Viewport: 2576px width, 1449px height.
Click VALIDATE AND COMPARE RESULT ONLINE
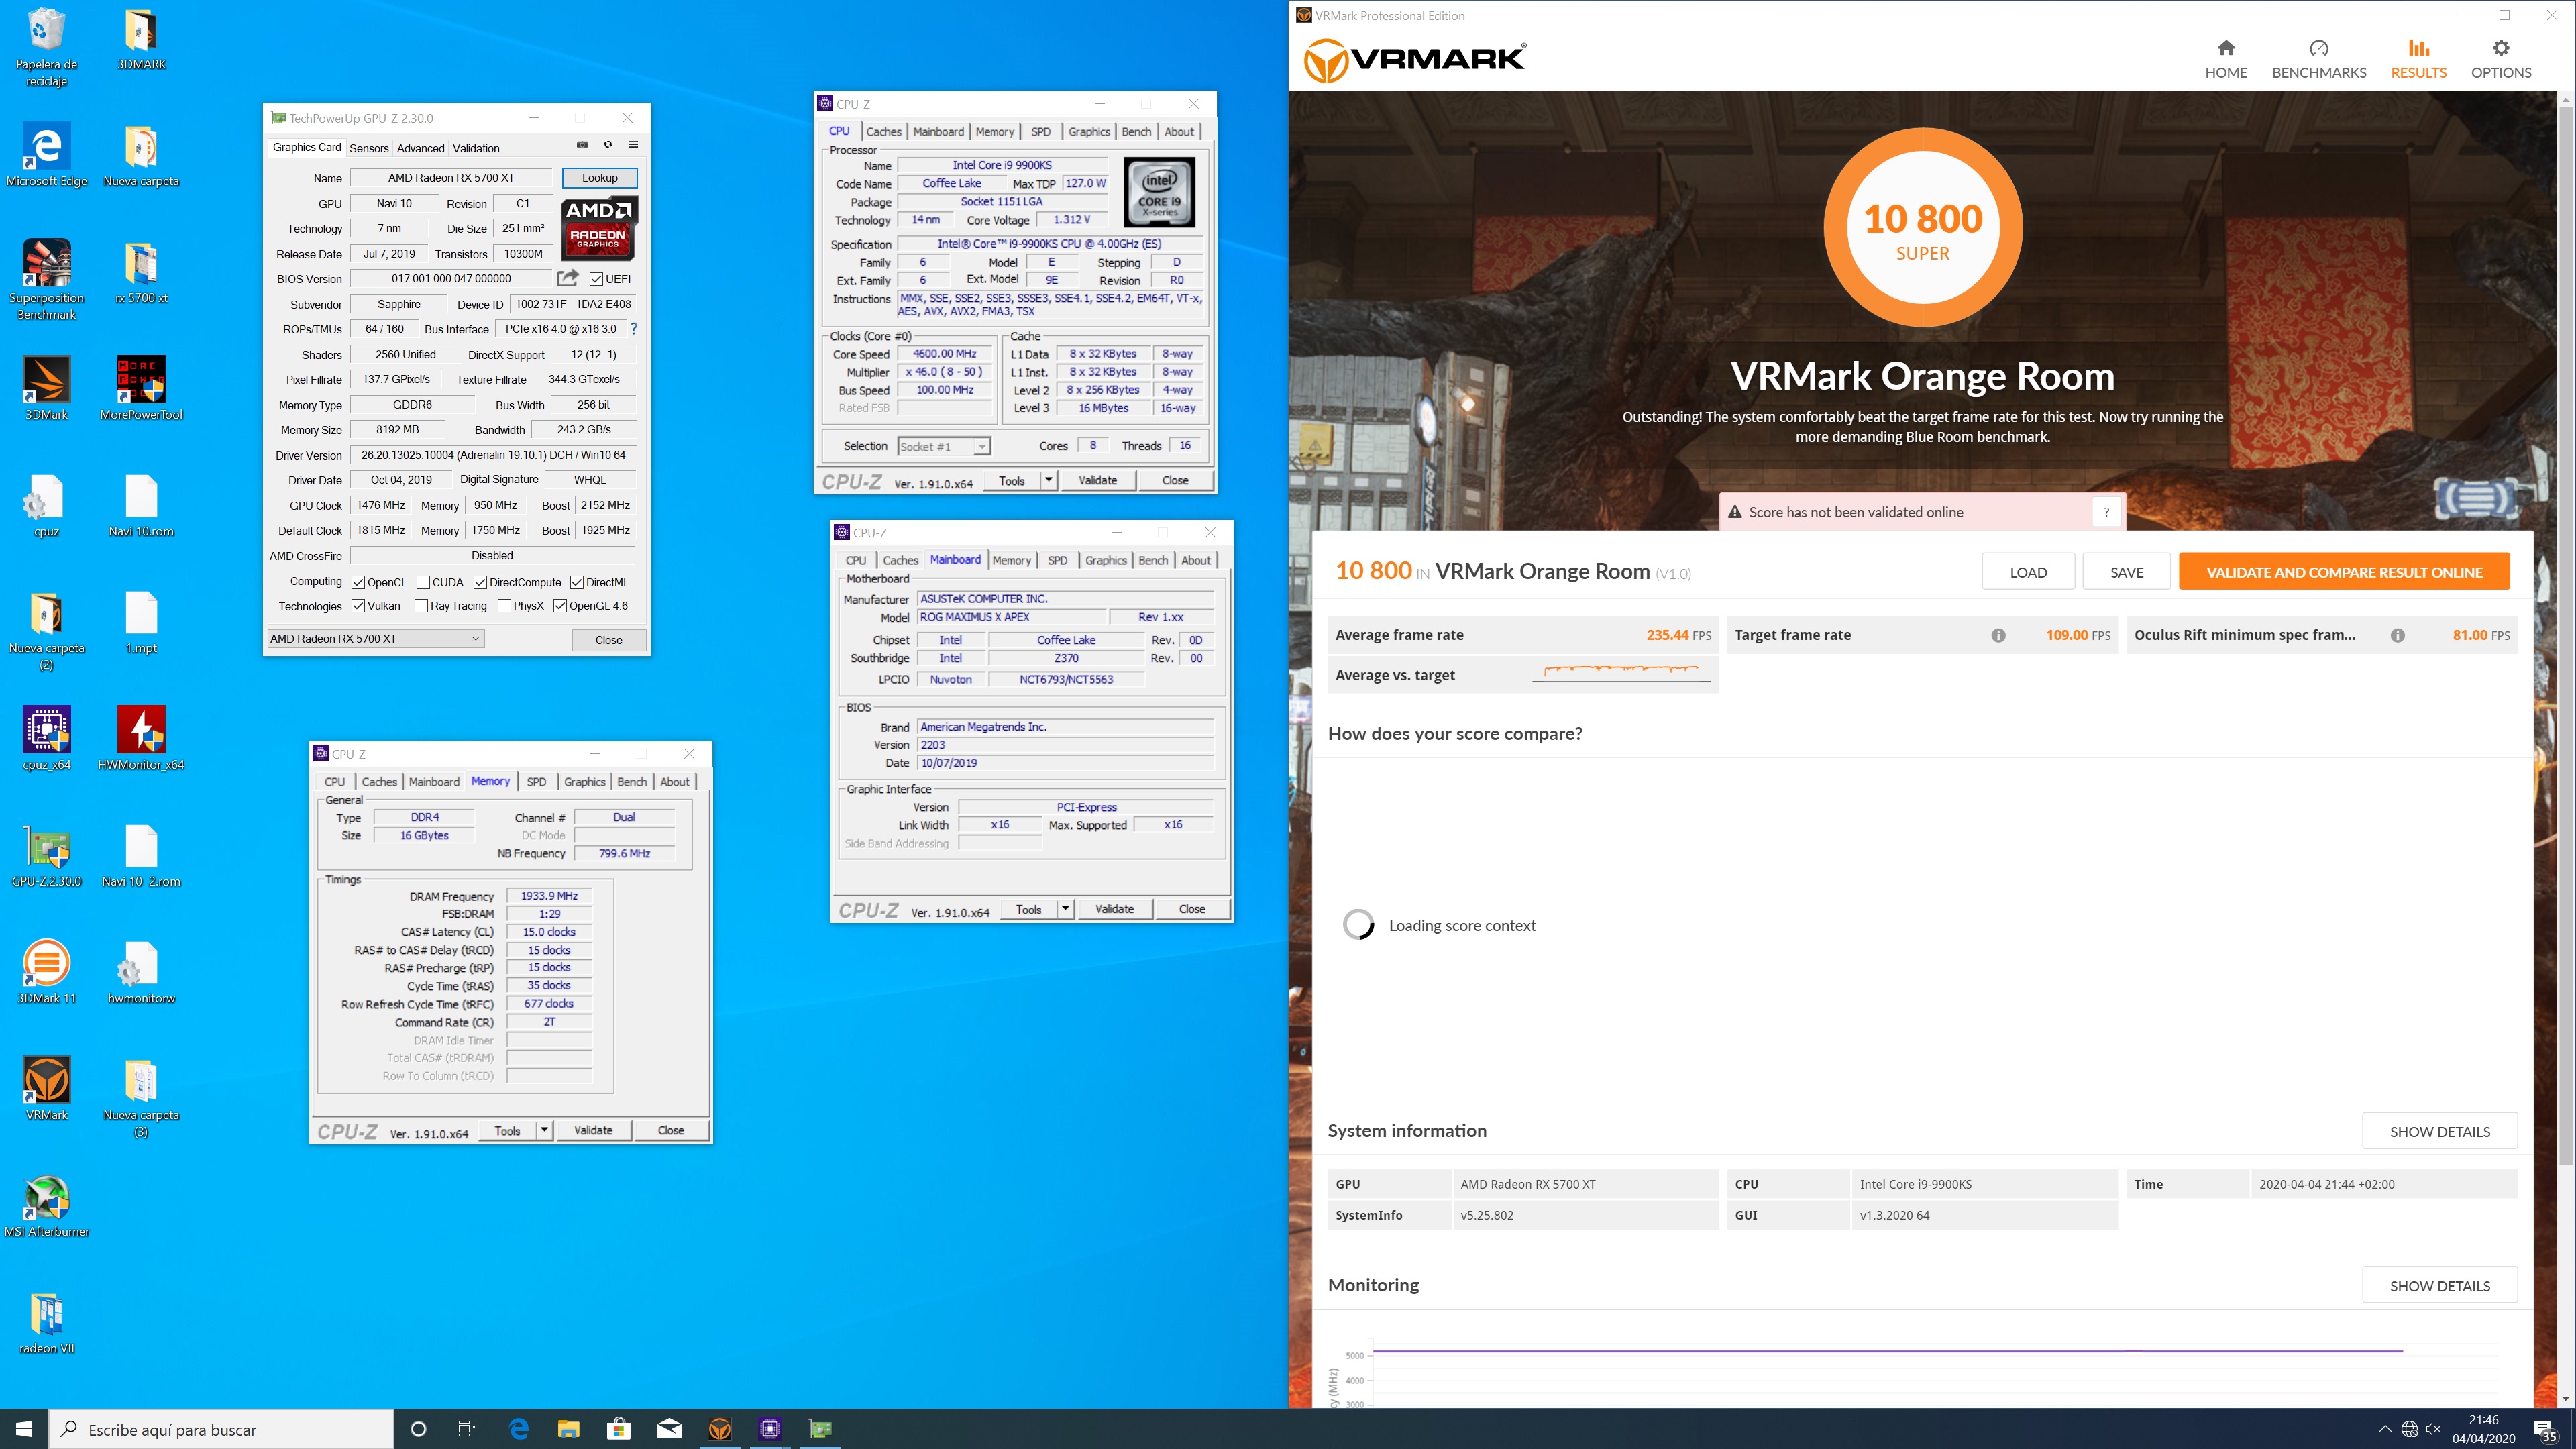(2344, 572)
